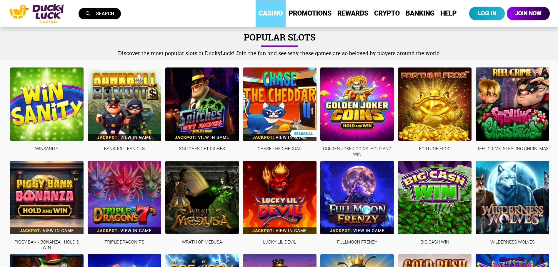Click the TRIPLE DRAGON 7'S title
The width and height of the screenshot is (558, 267).
(124, 242)
